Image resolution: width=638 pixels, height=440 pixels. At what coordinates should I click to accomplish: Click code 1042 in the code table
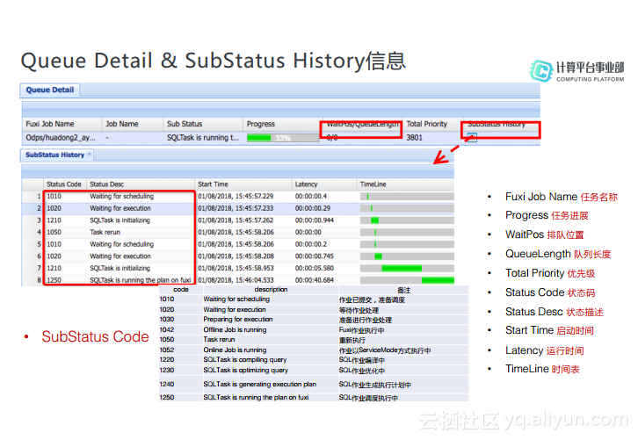[167, 329]
